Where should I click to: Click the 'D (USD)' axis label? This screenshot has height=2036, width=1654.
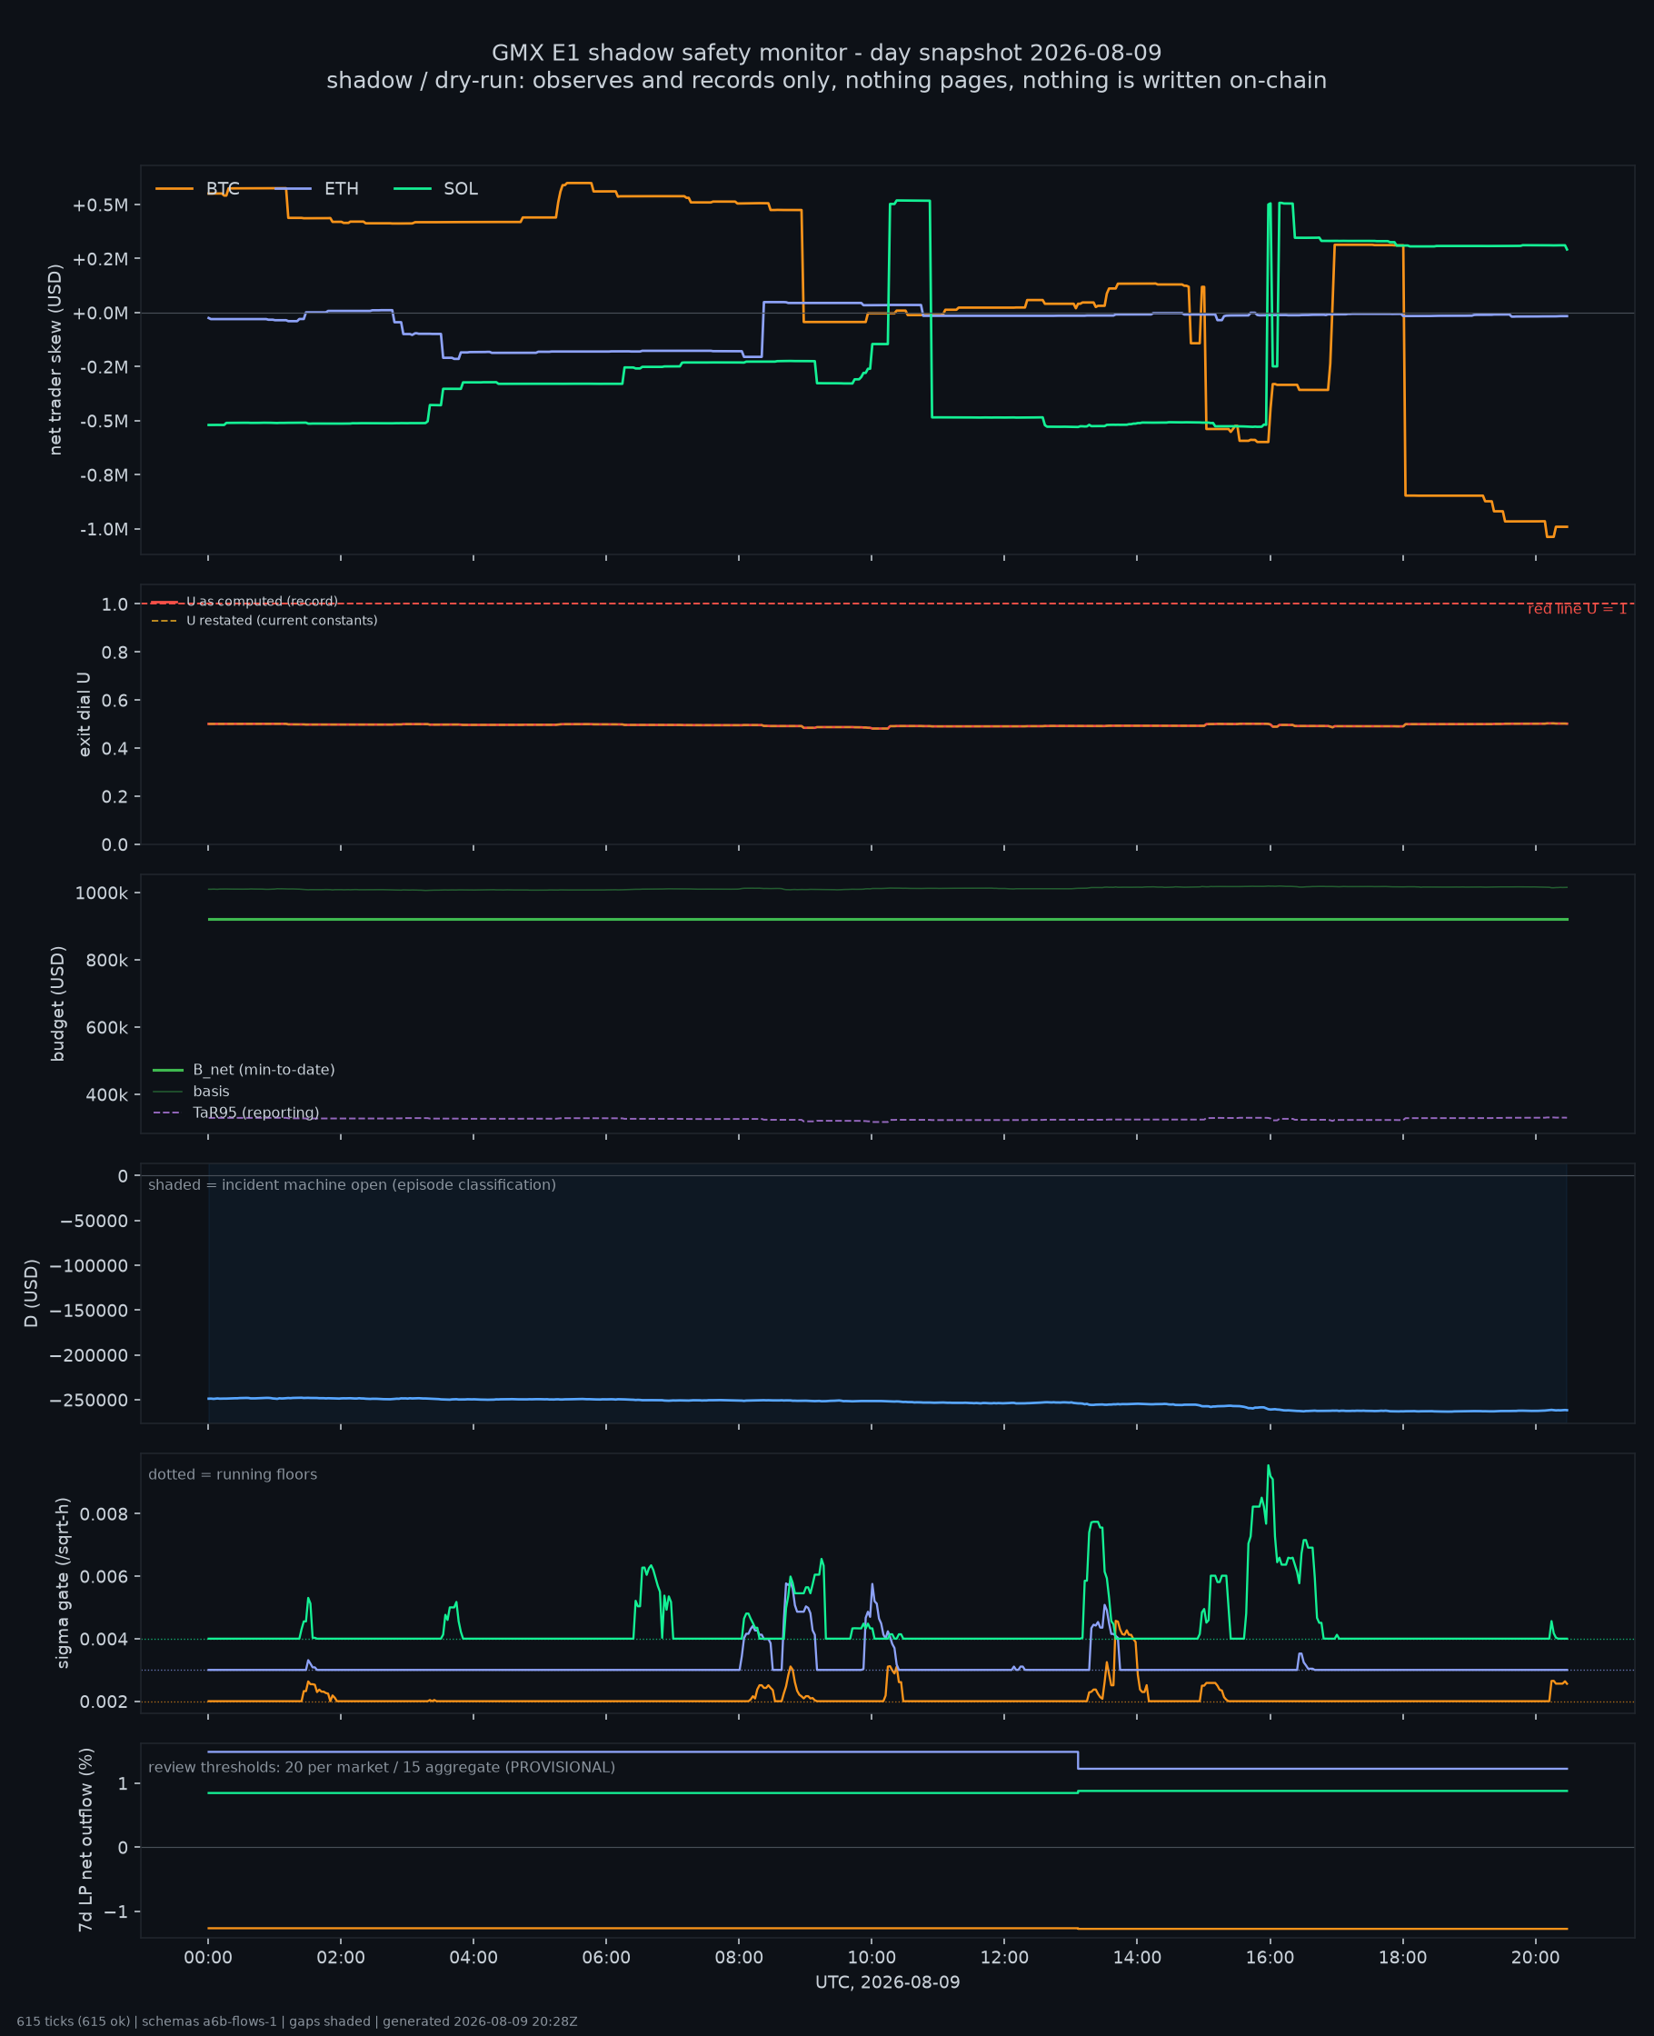32,1293
